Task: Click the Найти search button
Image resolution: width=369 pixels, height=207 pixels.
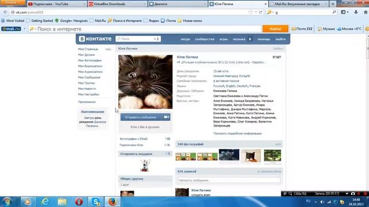Action: point(276,29)
